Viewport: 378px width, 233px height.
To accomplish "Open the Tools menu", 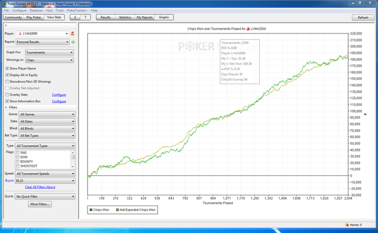I will (x=59, y=11).
